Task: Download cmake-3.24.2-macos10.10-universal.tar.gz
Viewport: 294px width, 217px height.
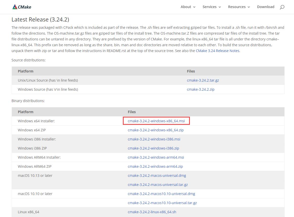Action: (162, 203)
